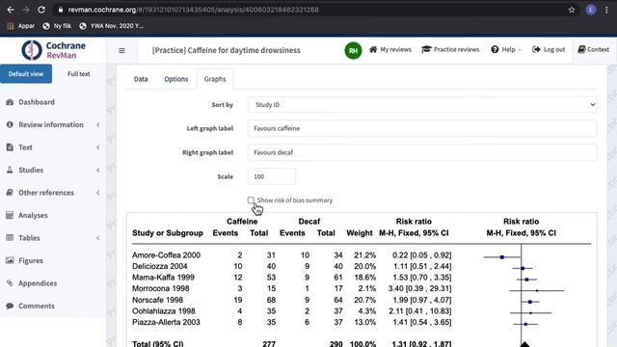Click the Study or Subgroup header
The height and width of the screenshot is (347, 617).
168,233
